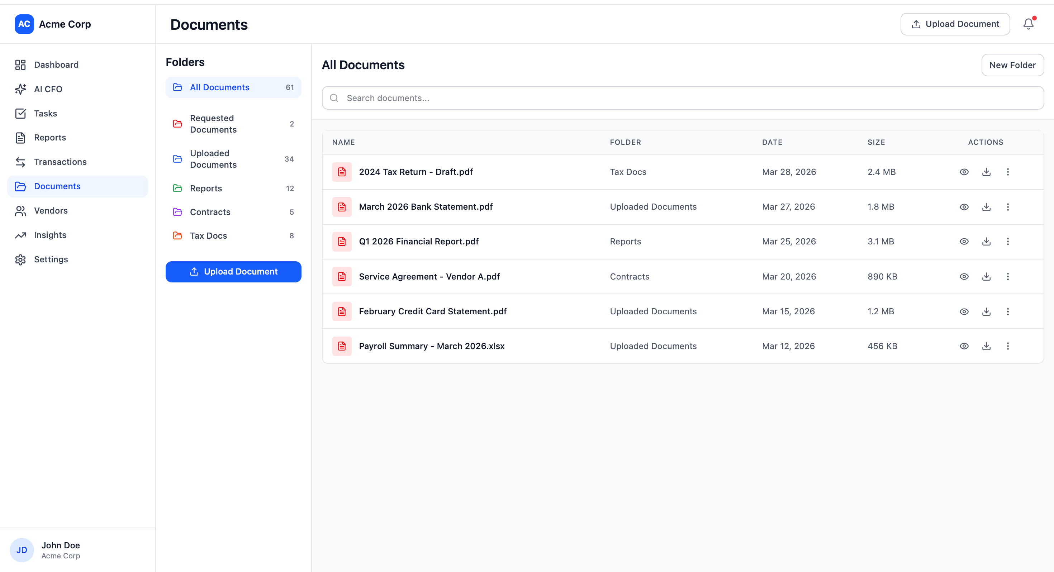The height and width of the screenshot is (572, 1054).
Task: Click the SIZE column header
Action: 876,142
